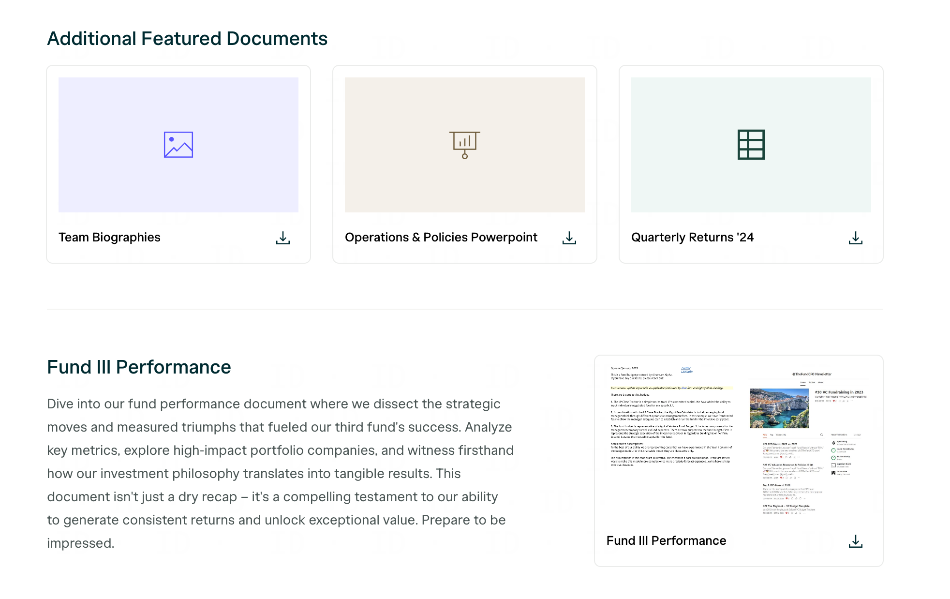The width and height of the screenshot is (950, 599).
Task: Download the Team Biographies document
Action: pos(283,238)
